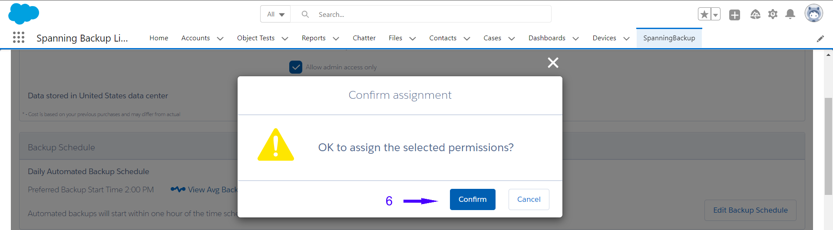Open the Setup gear icon
The image size is (833, 230).
pyautogui.click(x=773, y=14)
